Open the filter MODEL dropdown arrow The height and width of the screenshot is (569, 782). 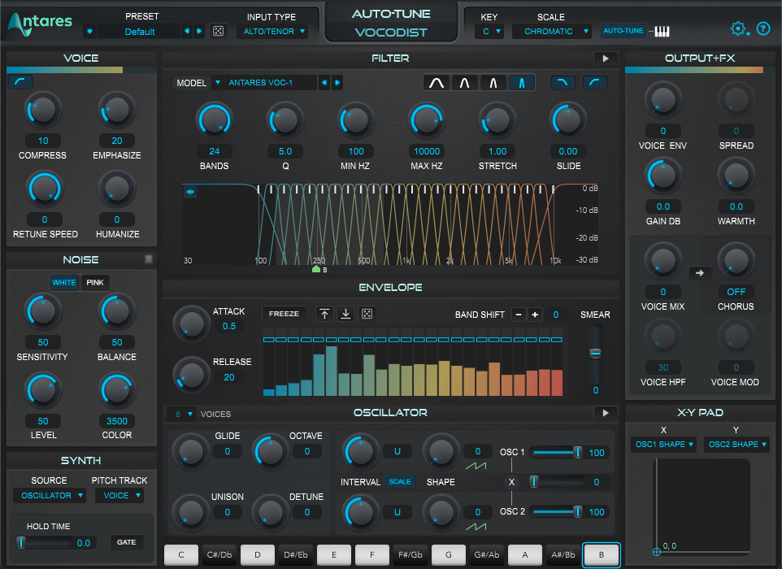(x=217, y=82)
